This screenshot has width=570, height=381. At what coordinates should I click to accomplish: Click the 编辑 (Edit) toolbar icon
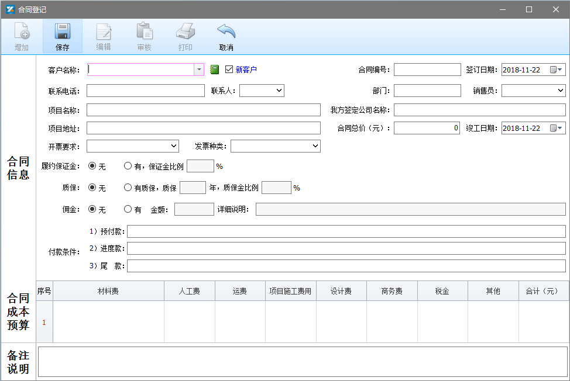coord(104,32)
